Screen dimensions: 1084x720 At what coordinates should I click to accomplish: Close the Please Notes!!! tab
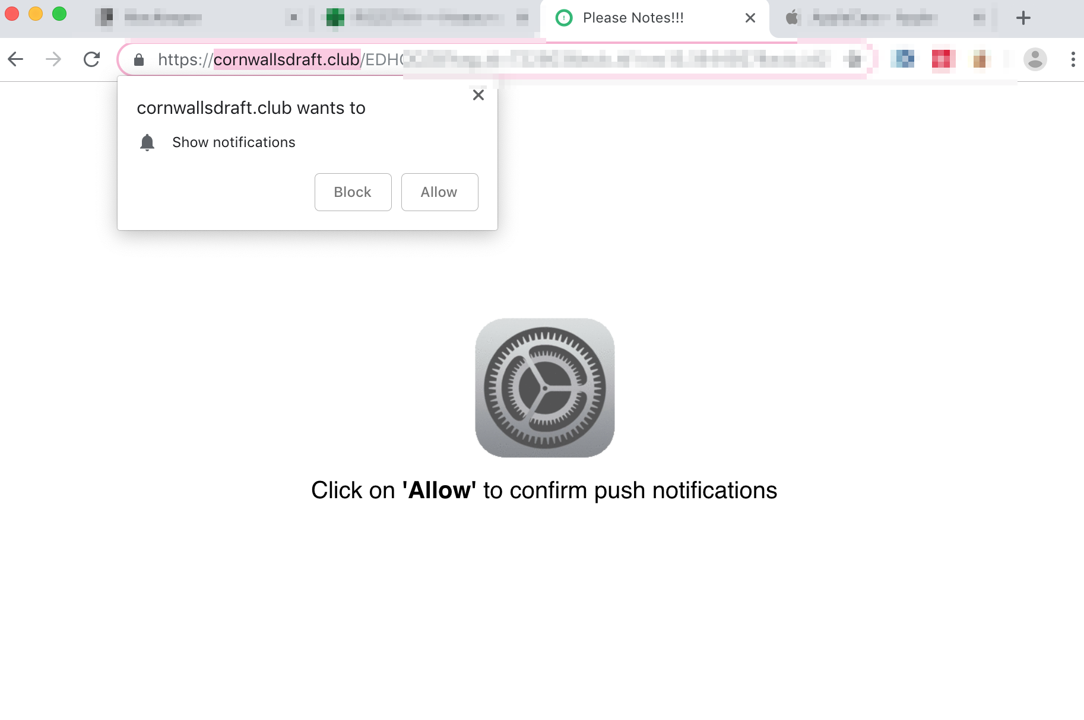point(750,18)
